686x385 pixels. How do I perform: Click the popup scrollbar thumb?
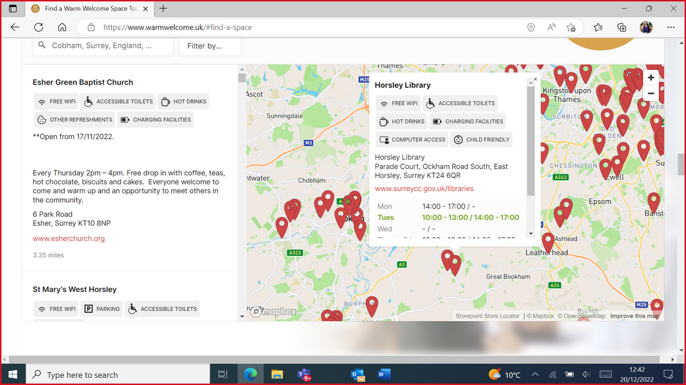tap(531, 141)
